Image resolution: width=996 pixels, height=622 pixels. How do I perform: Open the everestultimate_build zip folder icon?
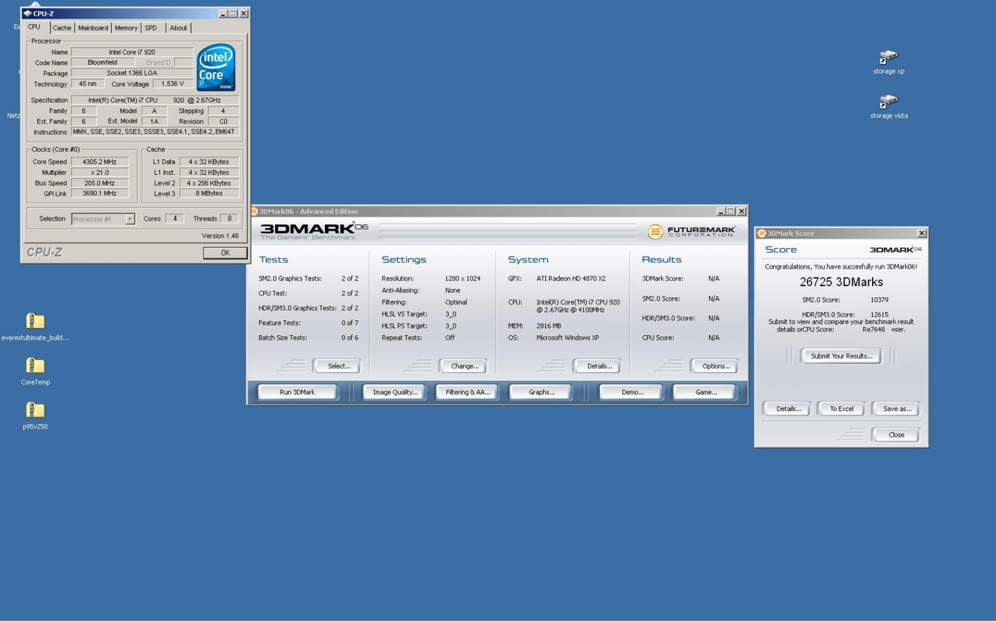(x=35, y=321)
